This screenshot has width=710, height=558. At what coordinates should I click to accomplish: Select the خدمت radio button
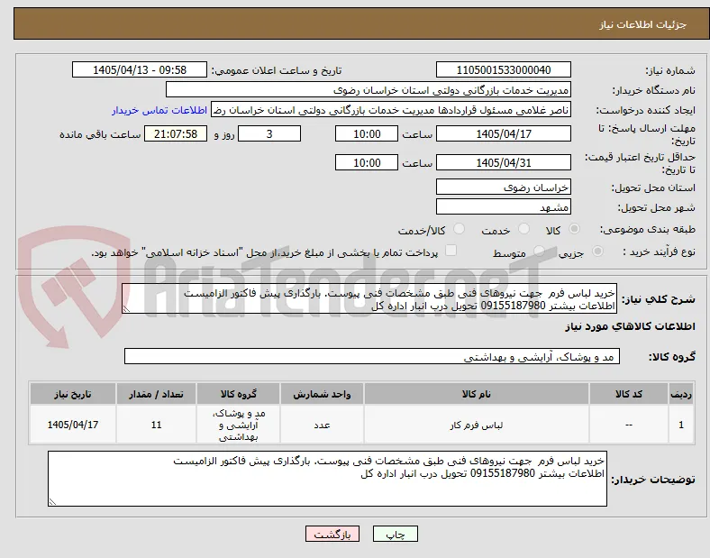pyautogui.click(x=523, y=229)
